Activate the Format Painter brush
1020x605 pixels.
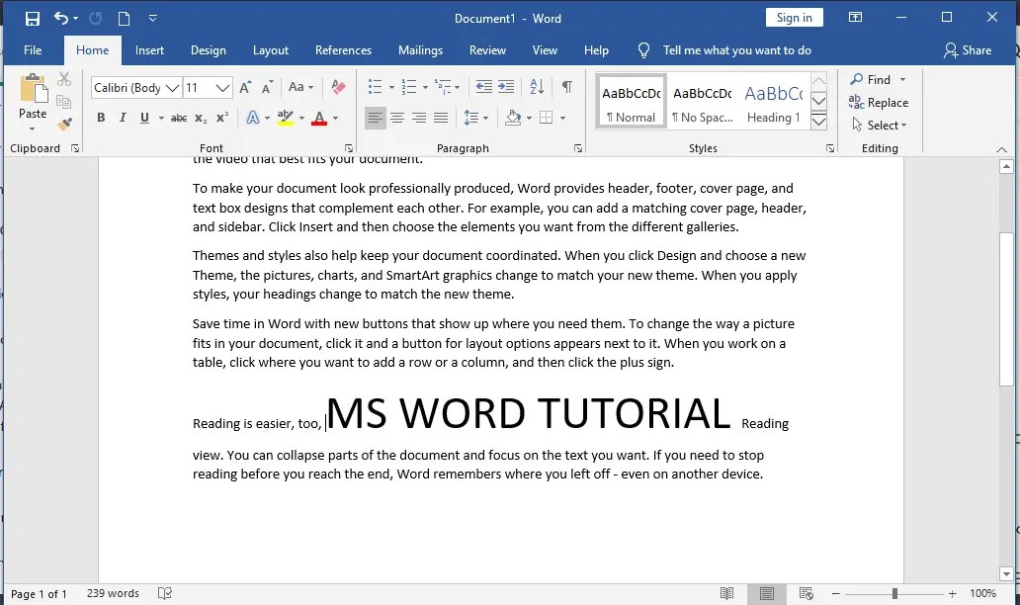pyautogui.click(x=63, y=124)
